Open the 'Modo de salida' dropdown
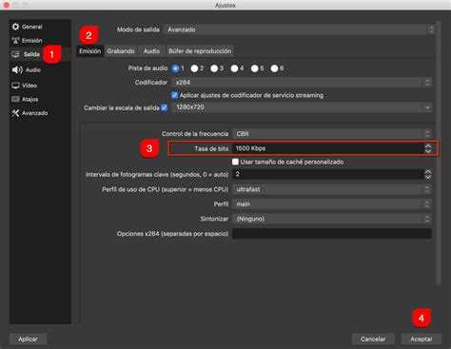Screen dimensions: 451x349 [299, 29]
